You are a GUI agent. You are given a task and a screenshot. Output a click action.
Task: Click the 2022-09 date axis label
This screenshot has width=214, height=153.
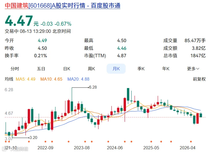tap(45, 148)
